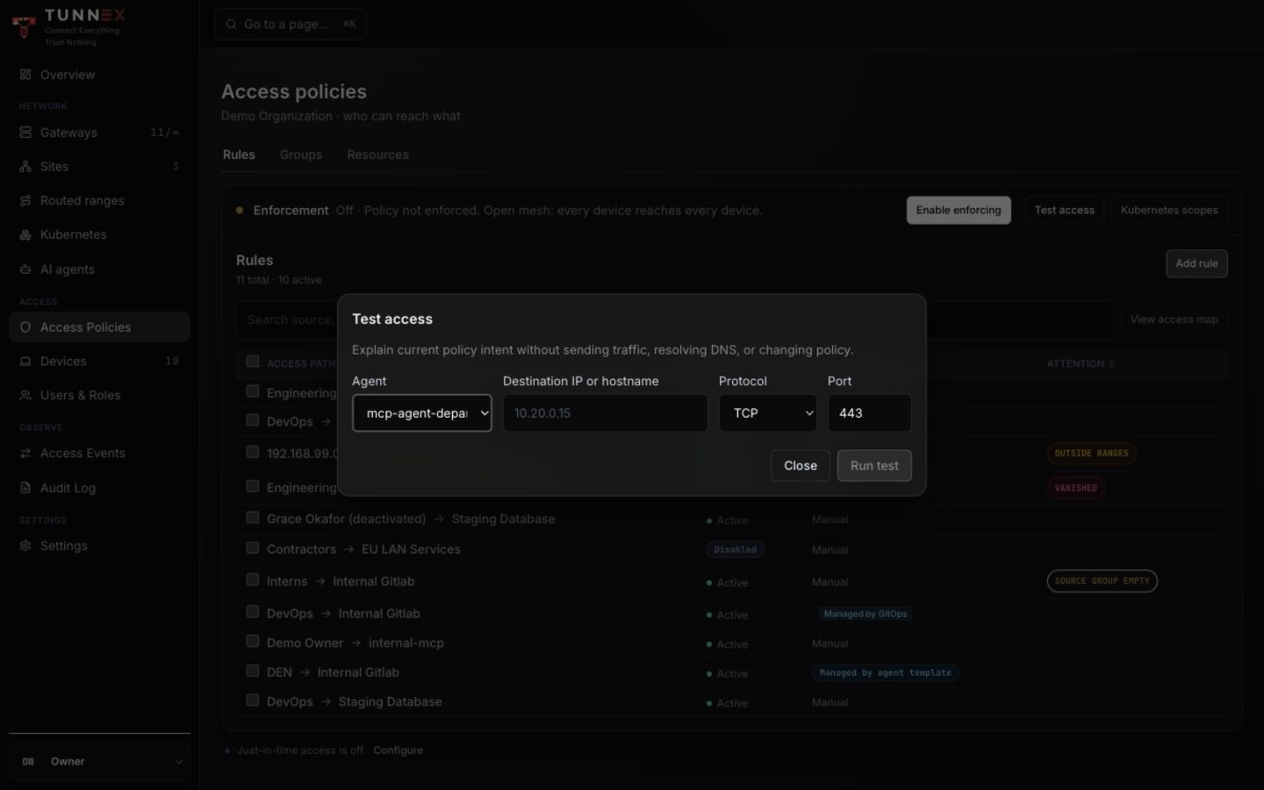This screenshot has width=1264, height=790.
Task: Click the Settings gear icon
Action: click(x=25, y=546)
